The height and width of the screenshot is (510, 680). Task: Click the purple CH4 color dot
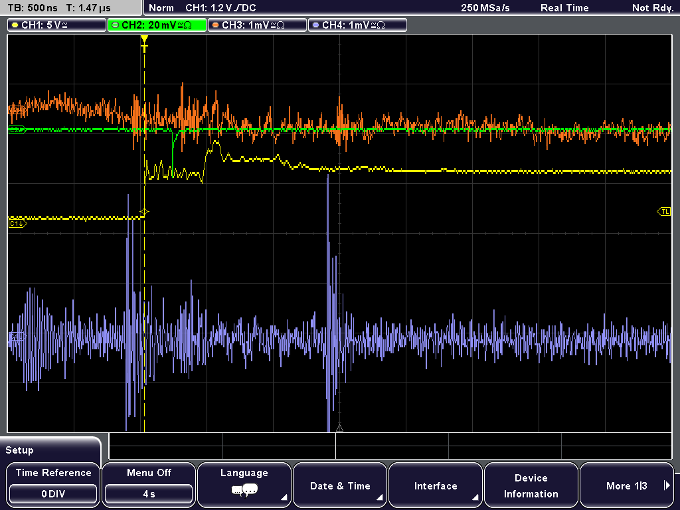315,25
